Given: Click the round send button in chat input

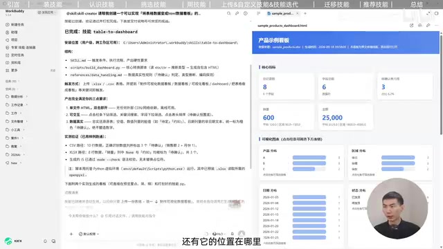Looking at the screenshot, I should coord(242,234).
